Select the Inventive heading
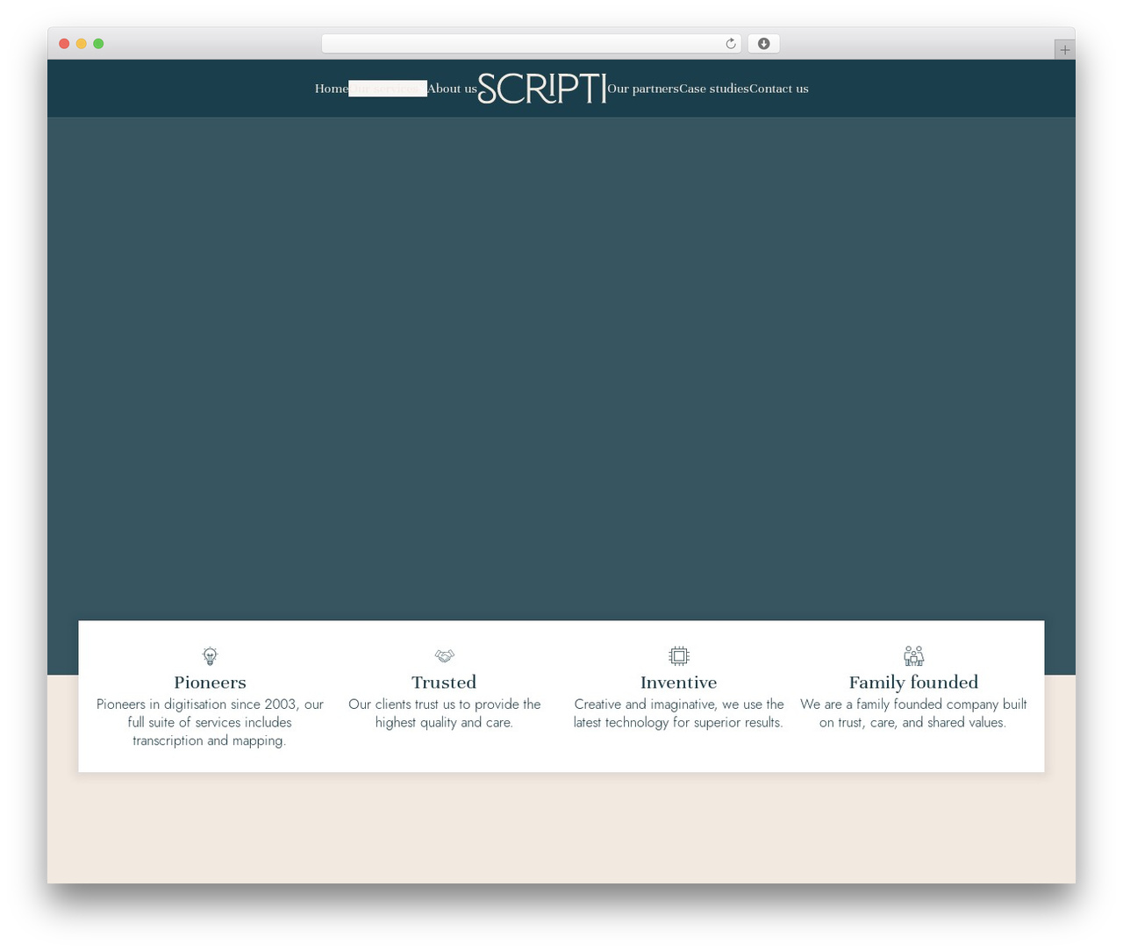The height and width of the screenshot is (951, 1123). (679, 683)
